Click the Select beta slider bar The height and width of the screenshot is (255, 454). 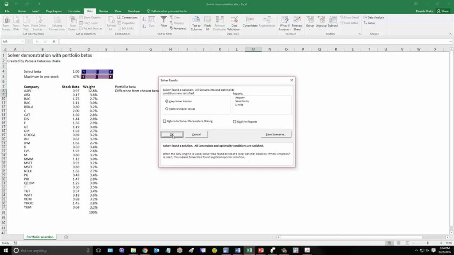97,72
